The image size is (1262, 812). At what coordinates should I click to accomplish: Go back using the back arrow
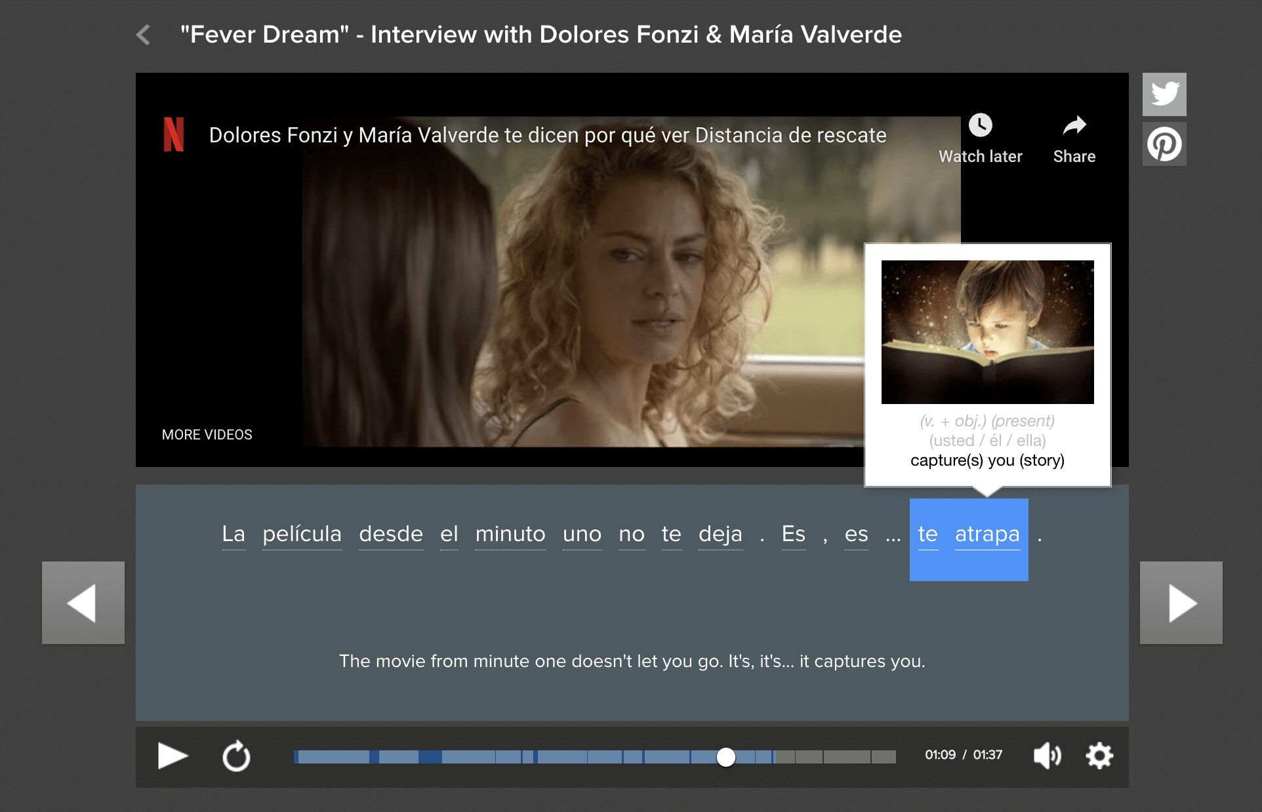(x=143, y=34)
